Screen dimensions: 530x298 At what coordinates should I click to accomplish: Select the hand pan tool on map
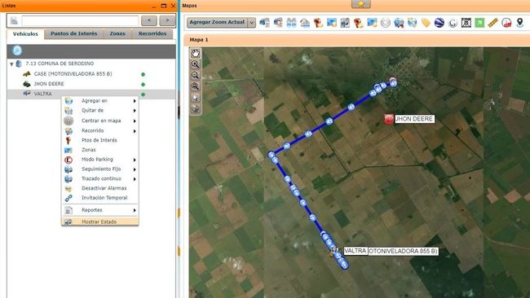point(196,53)
